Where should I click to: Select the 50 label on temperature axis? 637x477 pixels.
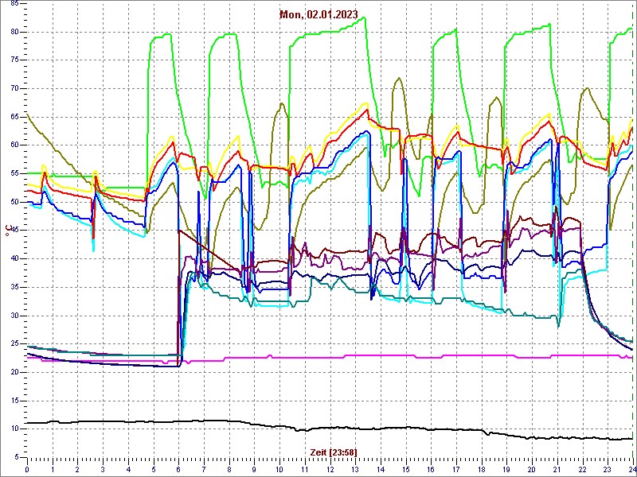pos(14,202)
